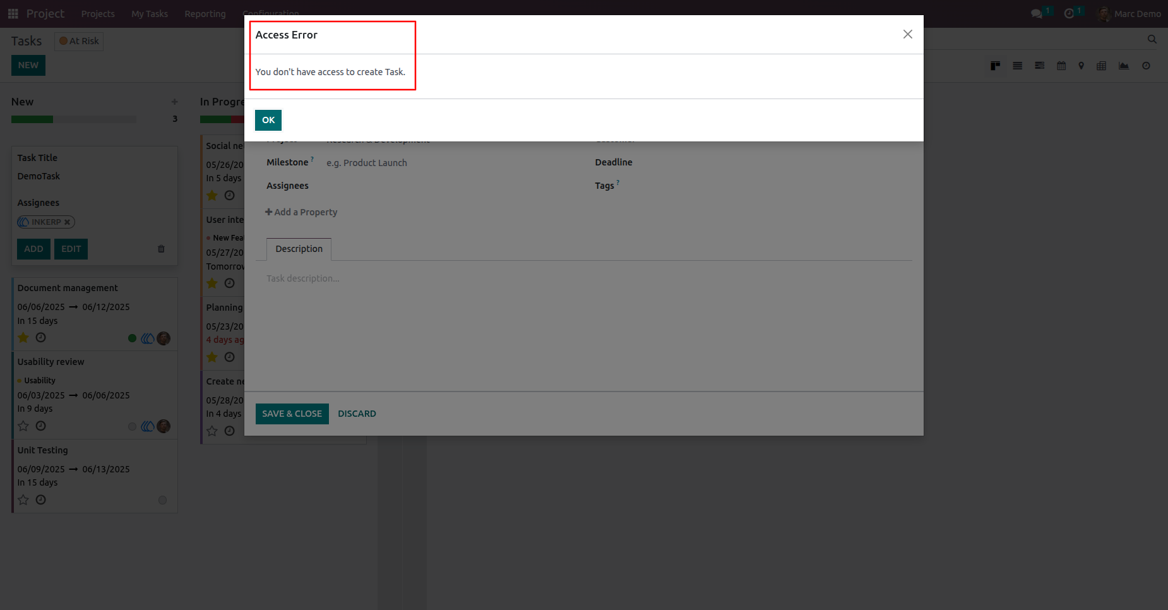Click the EDIT button in quick create
This screenshot has height=610, width=1168.
click(71, 249)
